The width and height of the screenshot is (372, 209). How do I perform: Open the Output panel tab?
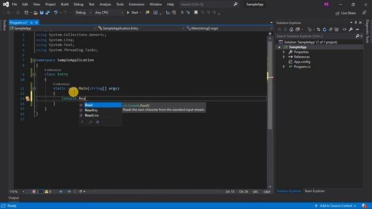[x=13, y=198]
